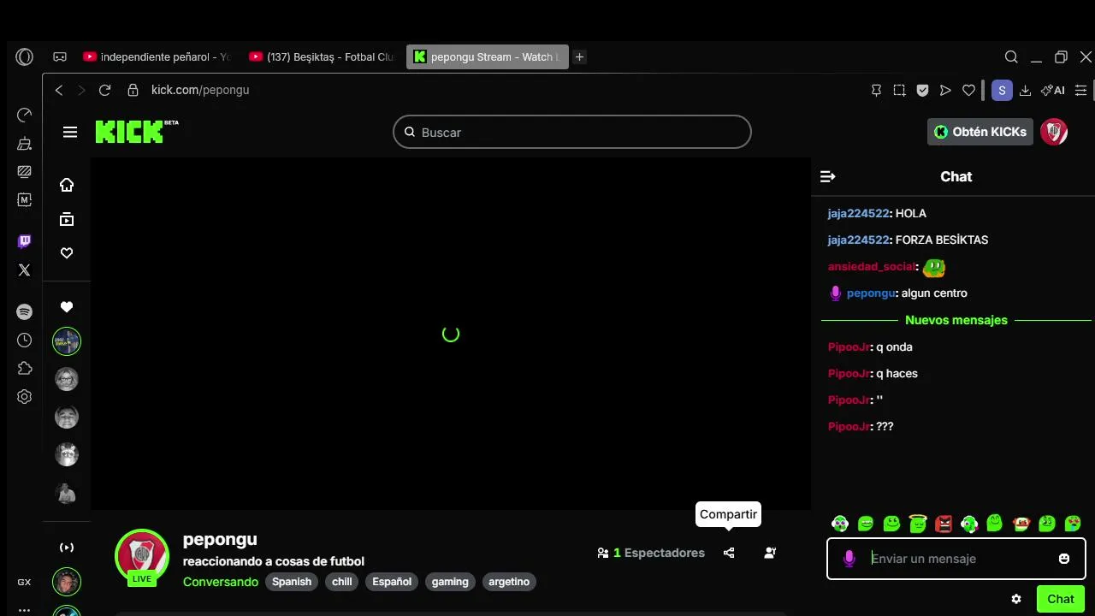This screenshot has height=616, width=1095.
Task: Toggle Kick hamburger navigation menu
Action: tap(70, 132)
